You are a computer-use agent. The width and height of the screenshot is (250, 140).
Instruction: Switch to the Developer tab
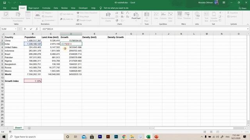83,8
